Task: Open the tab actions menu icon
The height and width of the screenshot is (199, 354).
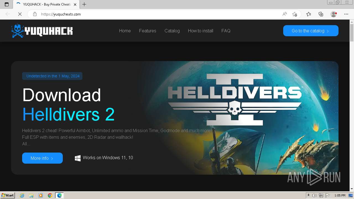Action: click(x=7, y=4)
